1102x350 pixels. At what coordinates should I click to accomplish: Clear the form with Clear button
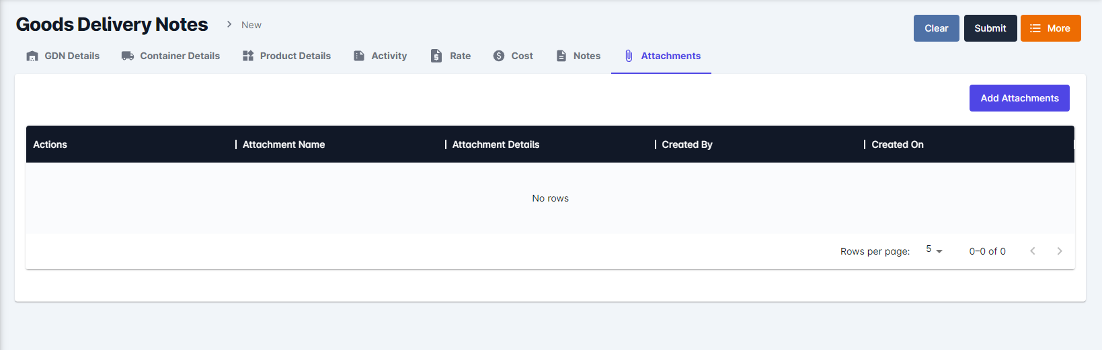pos(936,28)
